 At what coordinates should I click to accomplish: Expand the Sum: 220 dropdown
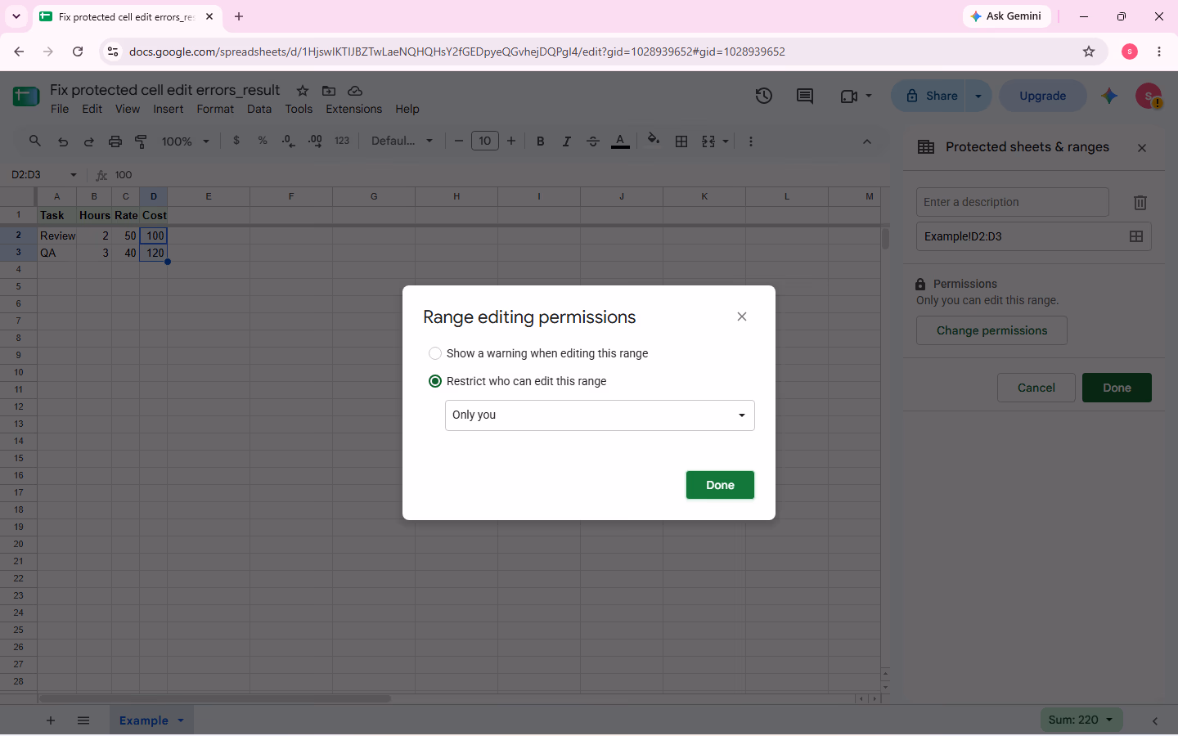point(1109,720)
